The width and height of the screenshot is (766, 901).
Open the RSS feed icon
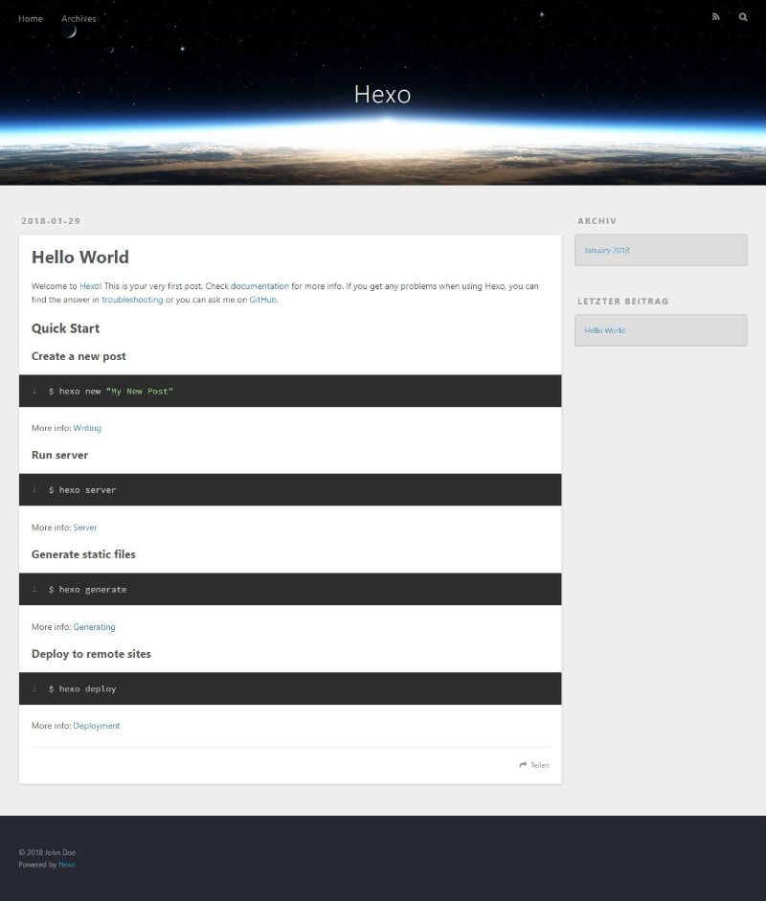click(715, 17)
